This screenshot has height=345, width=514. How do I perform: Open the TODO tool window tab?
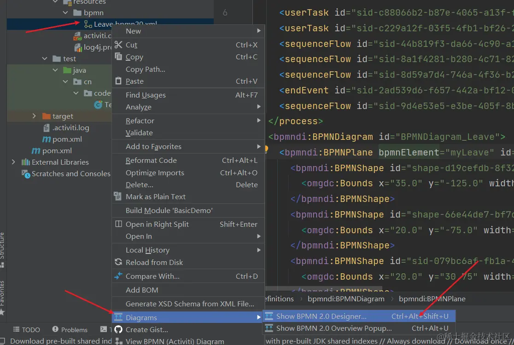[x=27, y=329]
